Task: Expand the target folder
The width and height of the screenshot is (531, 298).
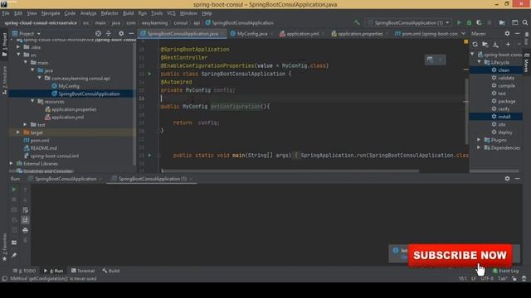Action: point(18,132)
